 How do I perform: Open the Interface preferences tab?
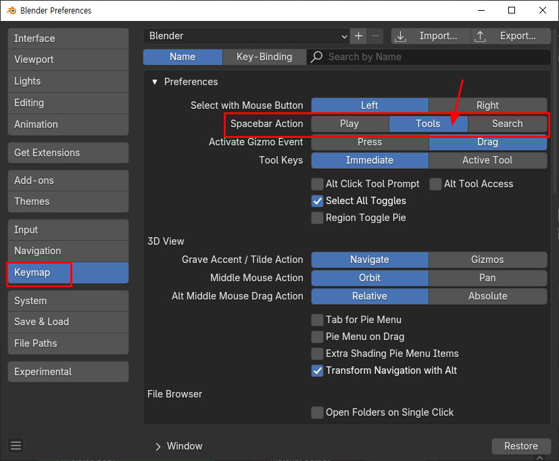tap(68, 39)
